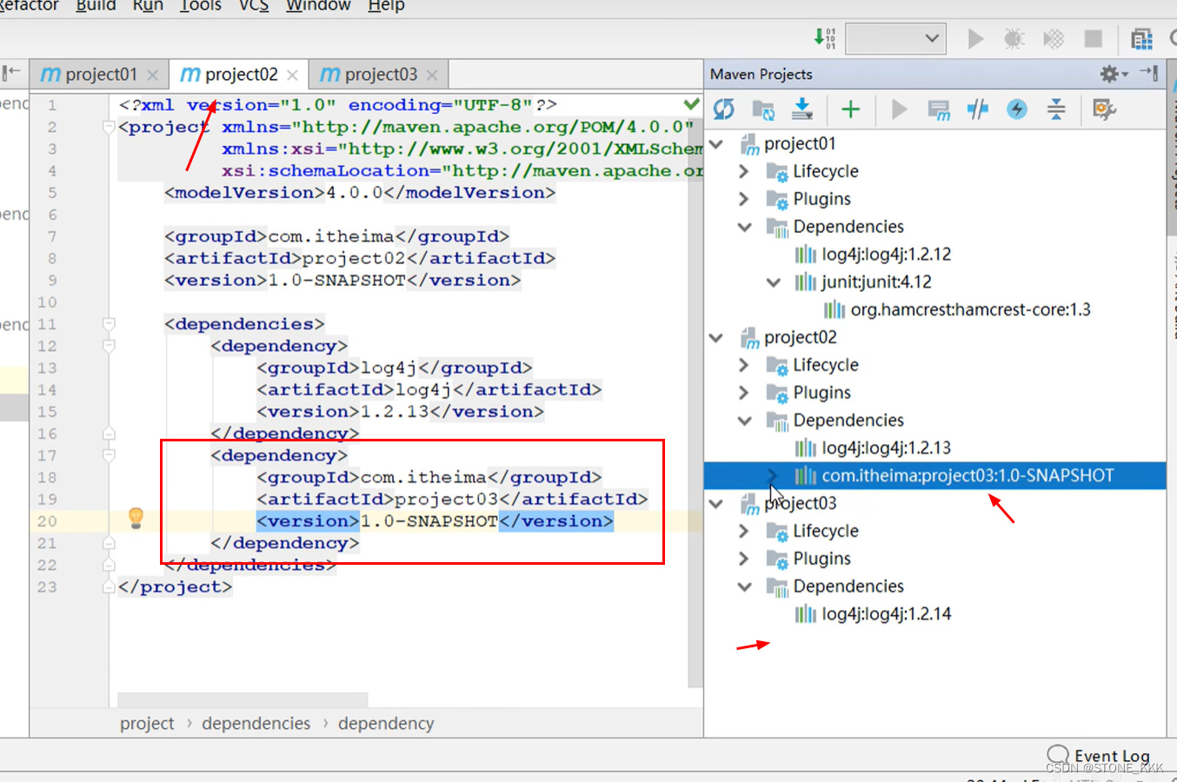The height and width of the screenshot is (782, 1177).
Task: Run Maven build green play icon
Action: tap(899, 109)
